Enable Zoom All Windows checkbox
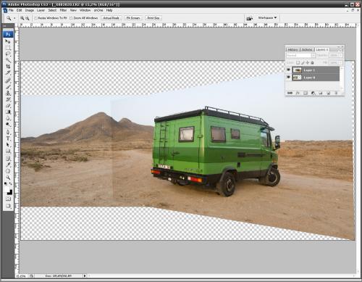This screenshot has height=282, width=362. click(71, 18)
